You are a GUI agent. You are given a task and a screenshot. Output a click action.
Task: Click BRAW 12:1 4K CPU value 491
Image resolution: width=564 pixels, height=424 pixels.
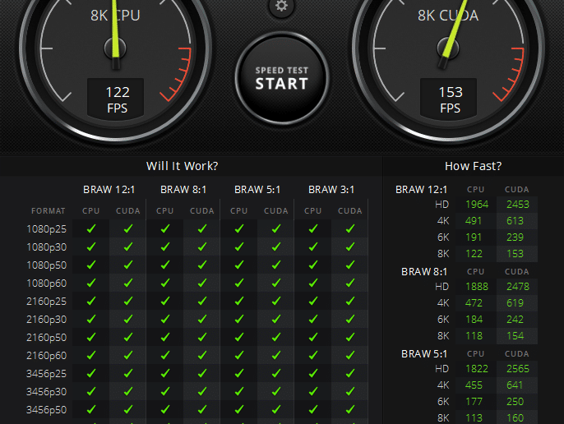pyautogui.click(x=474, y=221)
